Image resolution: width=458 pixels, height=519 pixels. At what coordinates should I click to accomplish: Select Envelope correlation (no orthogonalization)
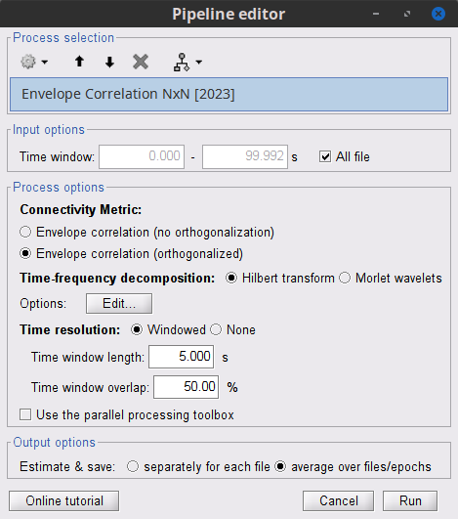[25, 232]
